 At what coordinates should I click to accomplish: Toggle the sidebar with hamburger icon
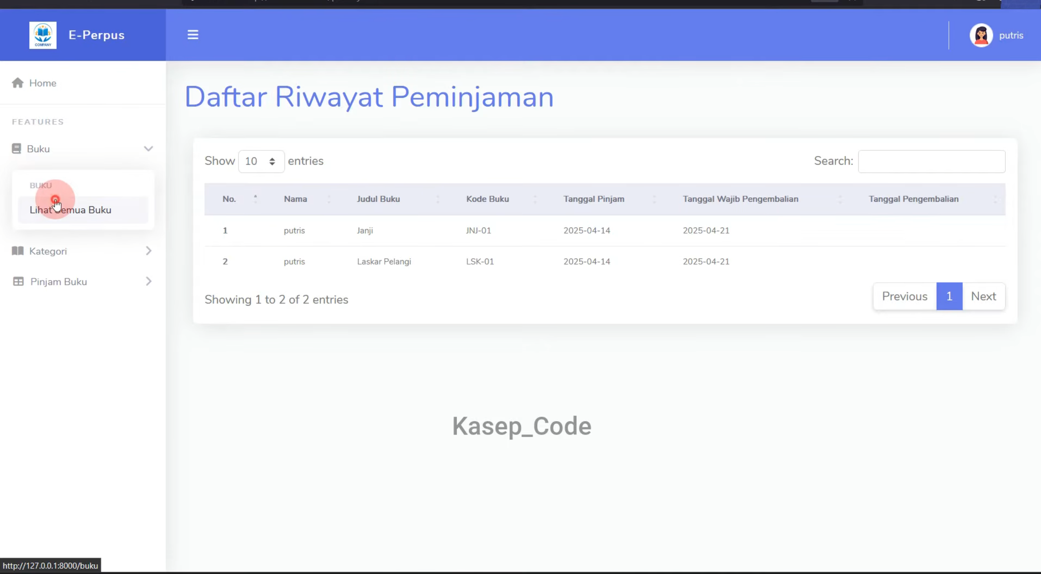(x=193, y=35)
